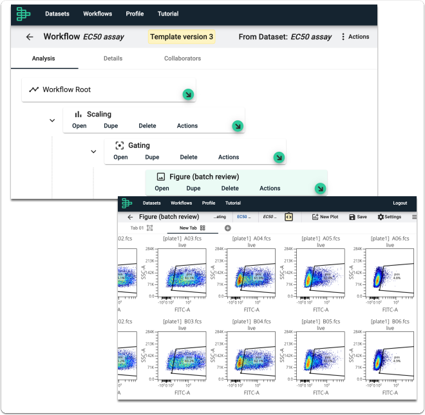Open Profile in the Figure window navbar
Image resolution: width=425 pixels, height=415 pixels.
click(209, 203)
